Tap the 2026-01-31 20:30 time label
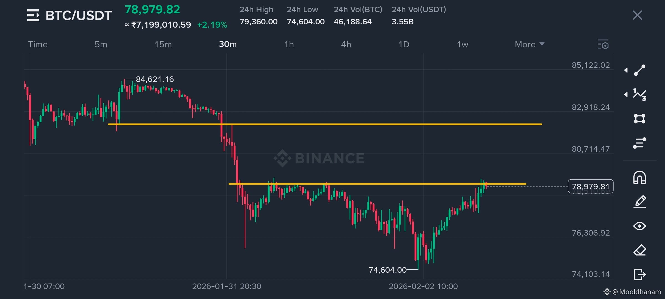Viewport: 665px width, 299px height. click(x=227, y=286)
